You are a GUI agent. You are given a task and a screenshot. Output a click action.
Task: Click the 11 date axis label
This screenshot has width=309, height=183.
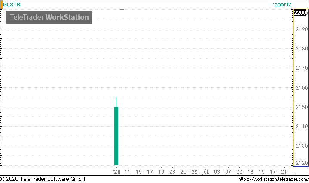[x=127, y=171]
